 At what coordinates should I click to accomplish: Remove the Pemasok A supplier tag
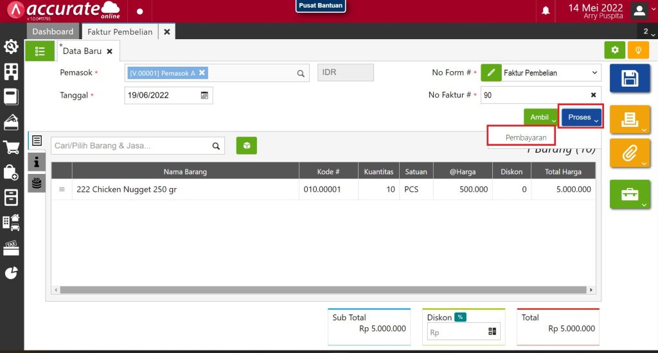(202, 73)
